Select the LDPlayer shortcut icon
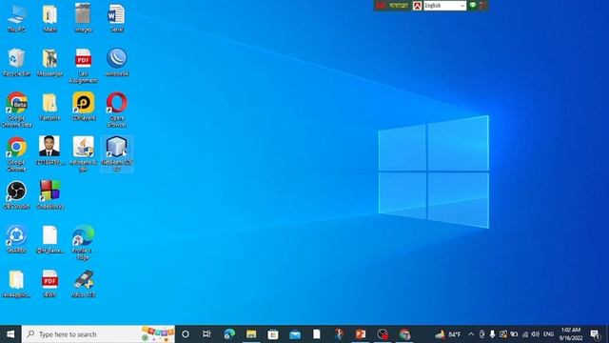 click(x=83, y=107)
